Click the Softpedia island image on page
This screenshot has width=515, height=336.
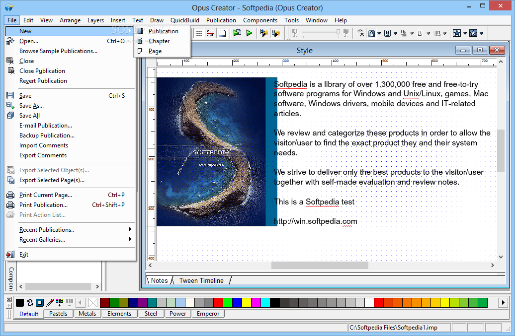pos(217,152)
